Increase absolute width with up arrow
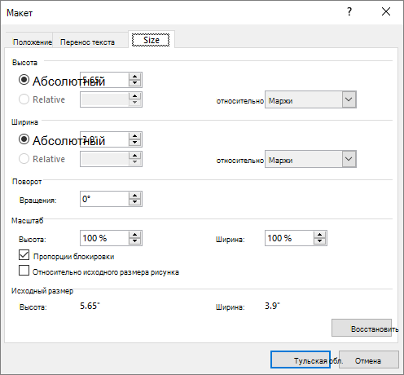 point(135,136)
